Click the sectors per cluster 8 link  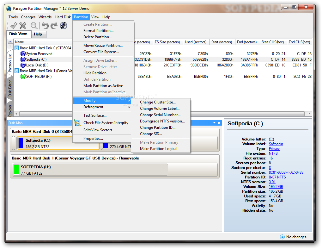click(270, 168)
